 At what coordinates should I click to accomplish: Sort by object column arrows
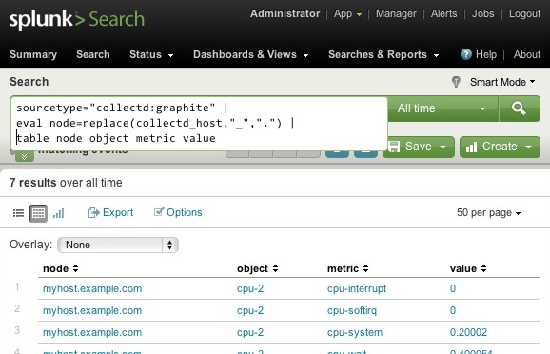[275, 268]
